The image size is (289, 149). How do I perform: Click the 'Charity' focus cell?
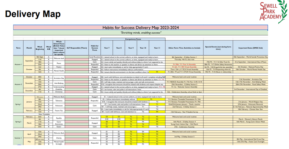pos(59,138)
